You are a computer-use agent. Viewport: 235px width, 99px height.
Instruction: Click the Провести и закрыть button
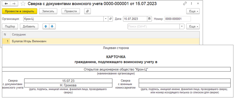[20, 11]
